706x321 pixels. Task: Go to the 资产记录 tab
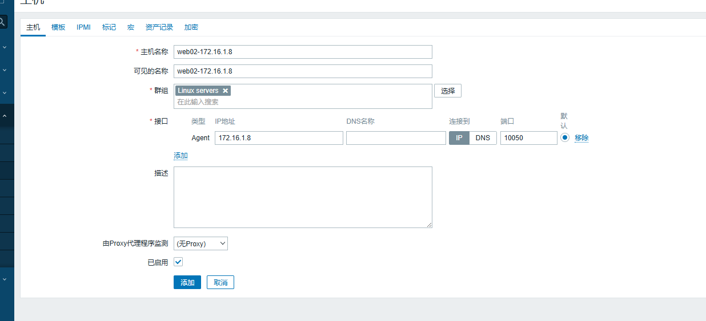click(x=159, y=27)
